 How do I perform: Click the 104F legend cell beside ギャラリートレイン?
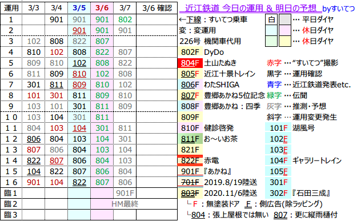point(278,160)
